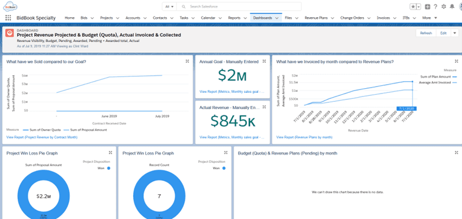Go to the Home tab
Viewport: 462px width, 219px height.
[x=69, y=18]
